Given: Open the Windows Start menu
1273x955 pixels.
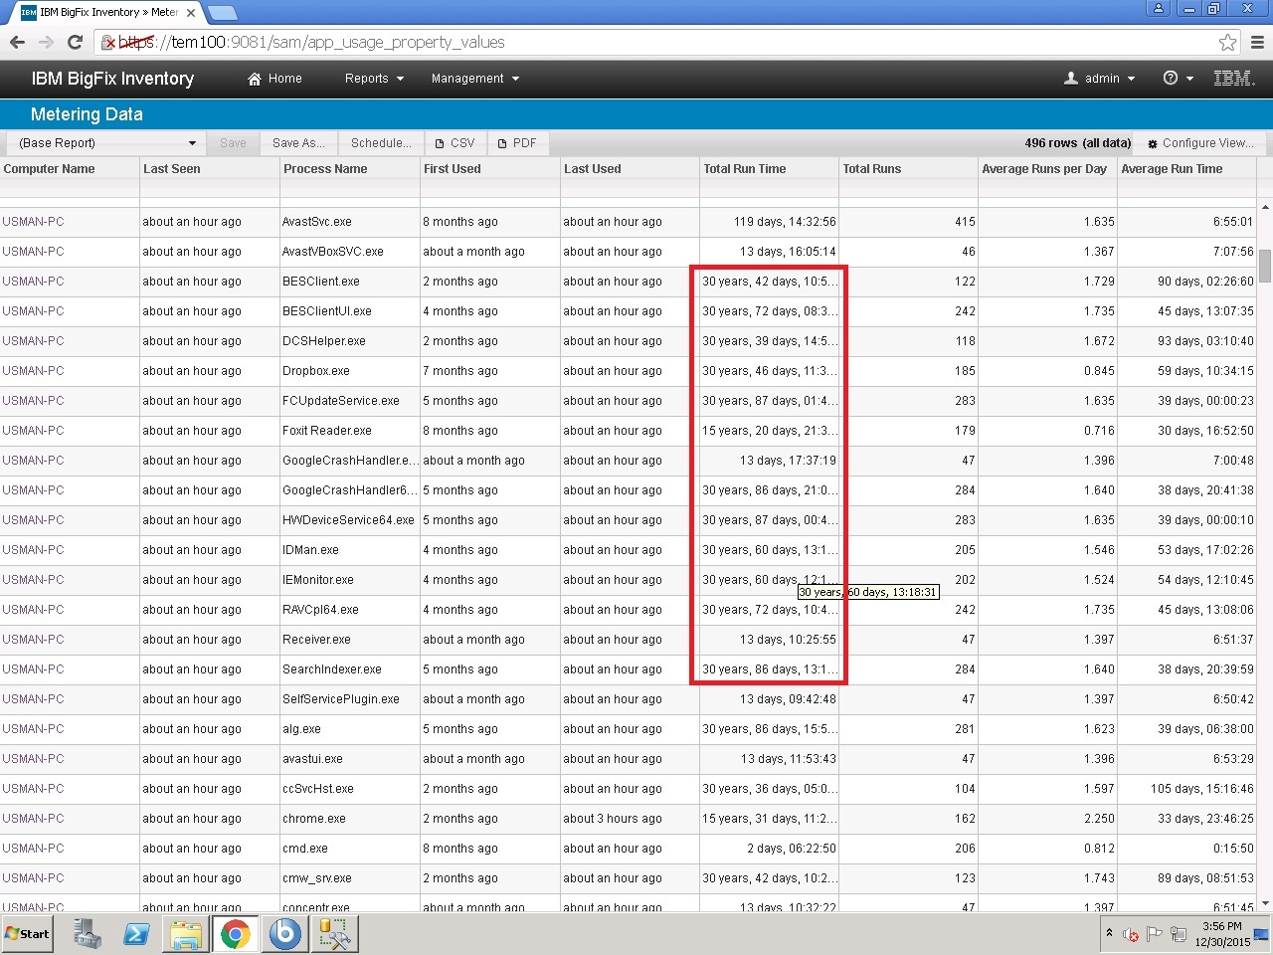Looking at the screenshot, I should click(27, 934).
